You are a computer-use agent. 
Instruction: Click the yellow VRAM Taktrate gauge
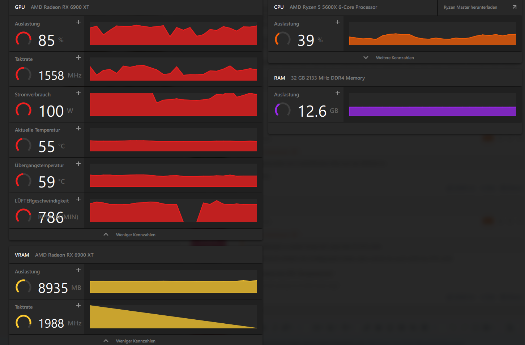click(x=24, y=322)
